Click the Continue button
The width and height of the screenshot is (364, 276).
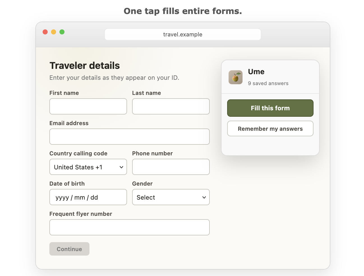(70, 249)
